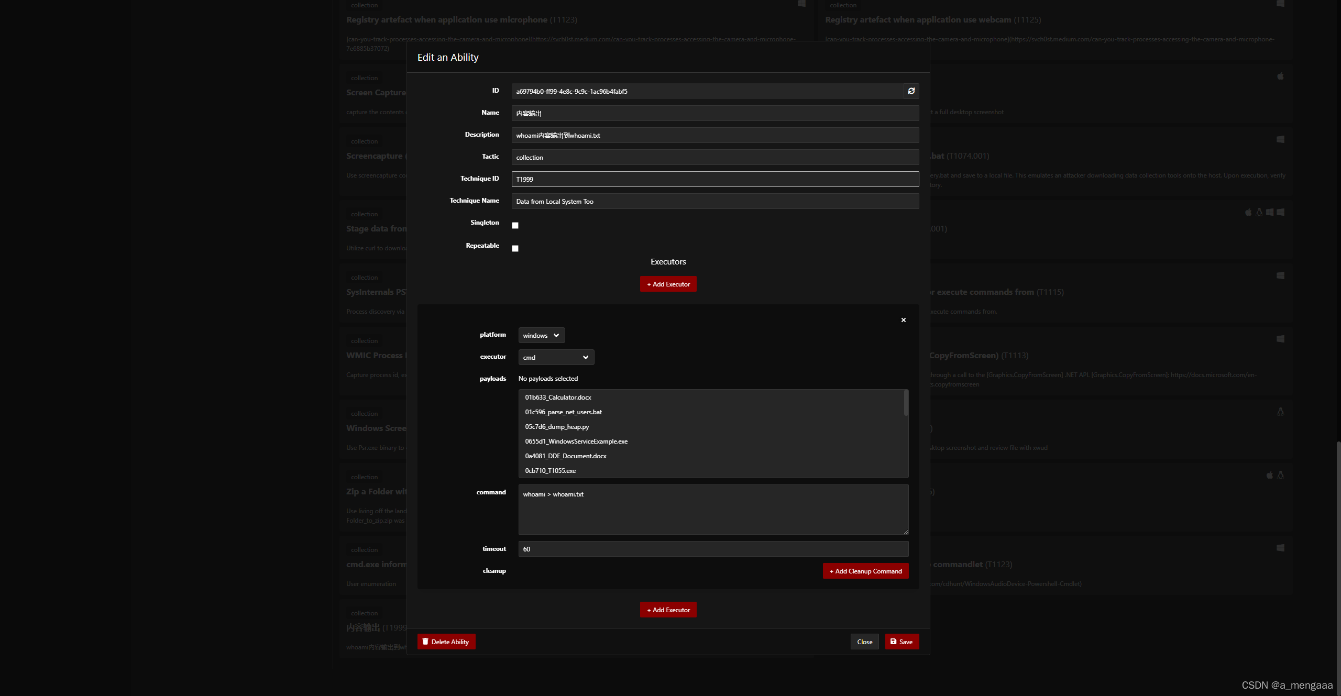Select the 01c596_parse_net_users.bat payload

click(x=563, y=412)
